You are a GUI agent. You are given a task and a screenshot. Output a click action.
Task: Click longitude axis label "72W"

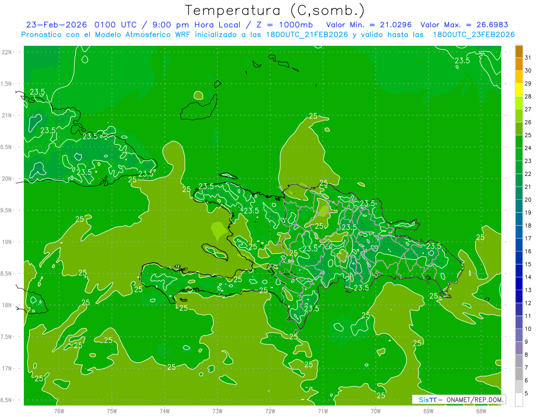(270, 411)
